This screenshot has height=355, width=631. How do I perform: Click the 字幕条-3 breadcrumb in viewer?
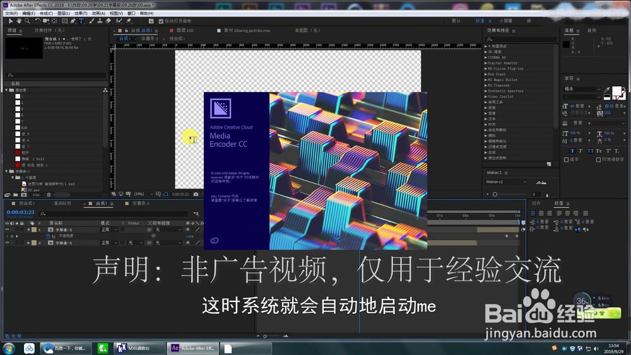tap(150, 38)
